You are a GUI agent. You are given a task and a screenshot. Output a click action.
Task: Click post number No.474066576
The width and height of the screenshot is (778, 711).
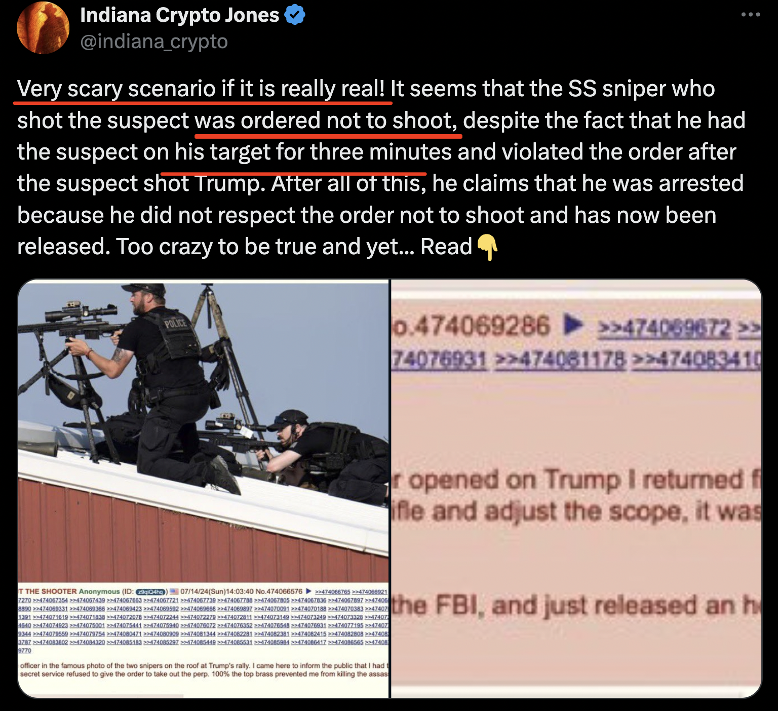click(279, 591)
